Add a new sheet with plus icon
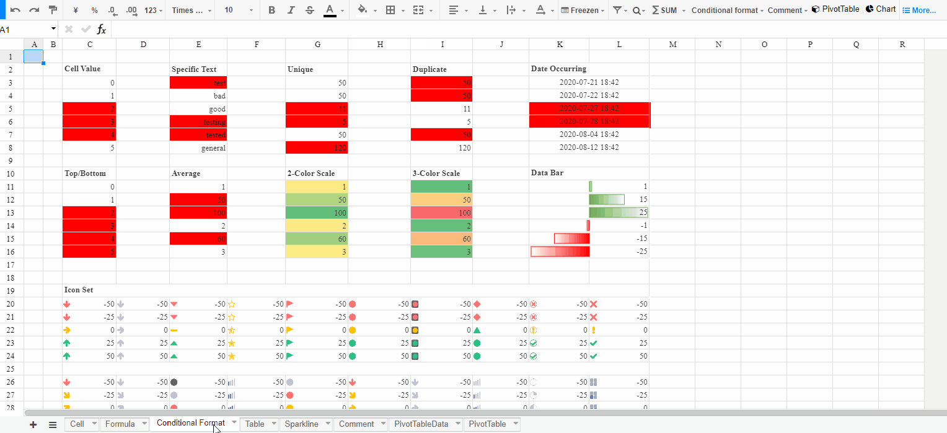Screen dimensions: 947x433 click(33, 424)
